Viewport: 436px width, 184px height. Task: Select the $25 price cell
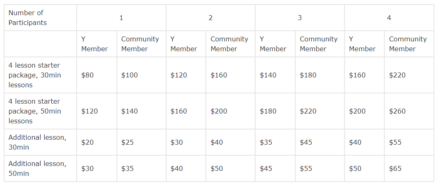coord(128,142)
